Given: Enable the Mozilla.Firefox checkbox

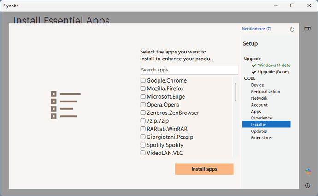Looking at the screenshot, I should point(143,89).
